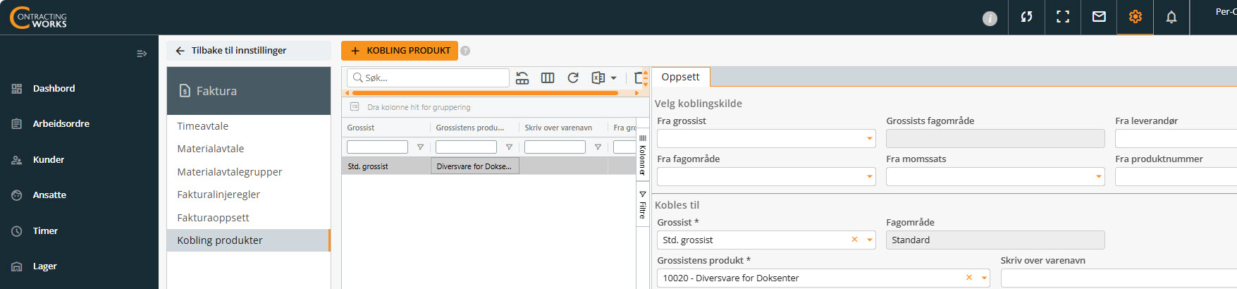Open filter icon for Grossistens produkt column
Screen dimensions: 1237x289
(x=509, y=147)
